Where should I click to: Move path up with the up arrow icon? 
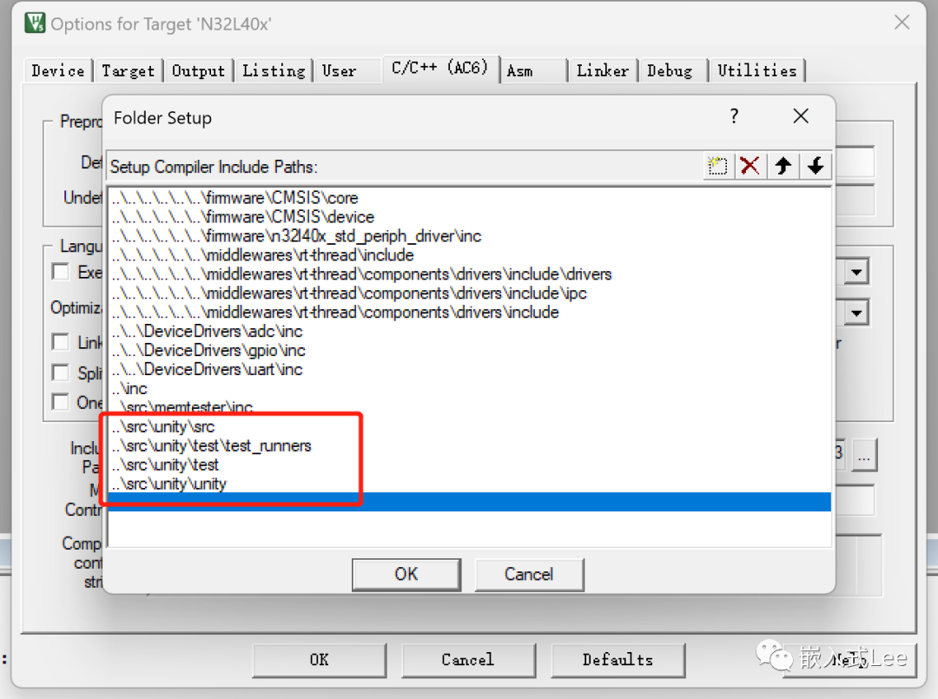click(x=783, y=166)
